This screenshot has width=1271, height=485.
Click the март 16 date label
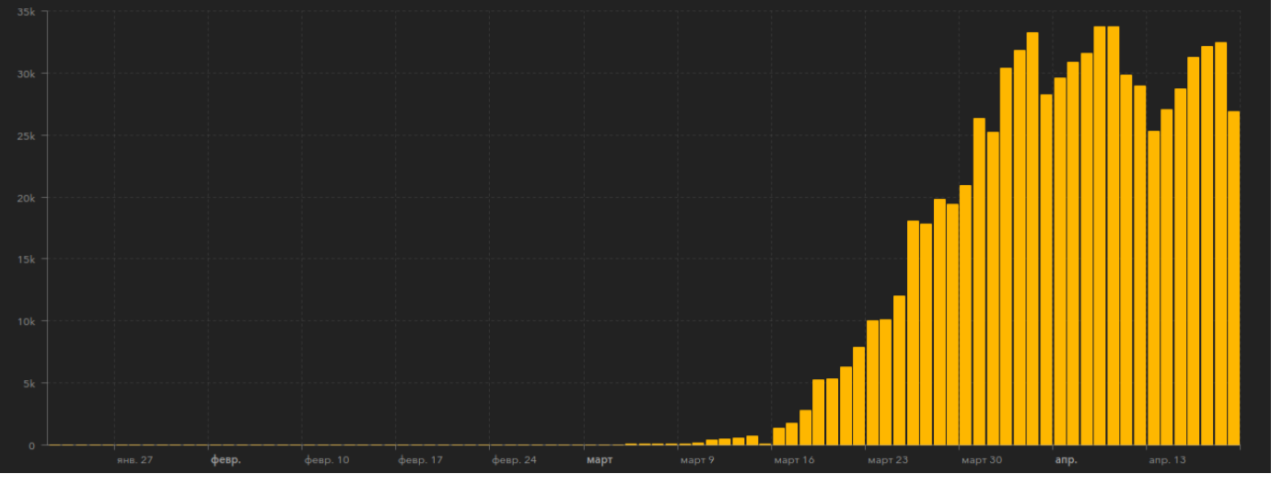(x=794, y=459)
